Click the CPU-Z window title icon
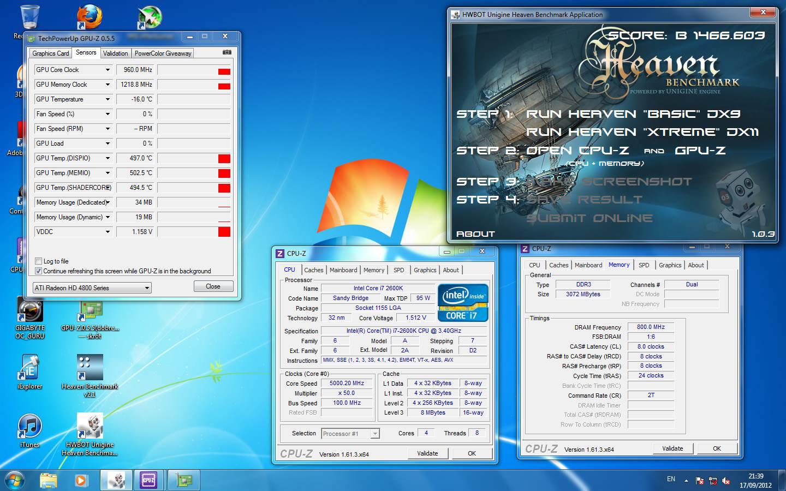 point(280,254)
